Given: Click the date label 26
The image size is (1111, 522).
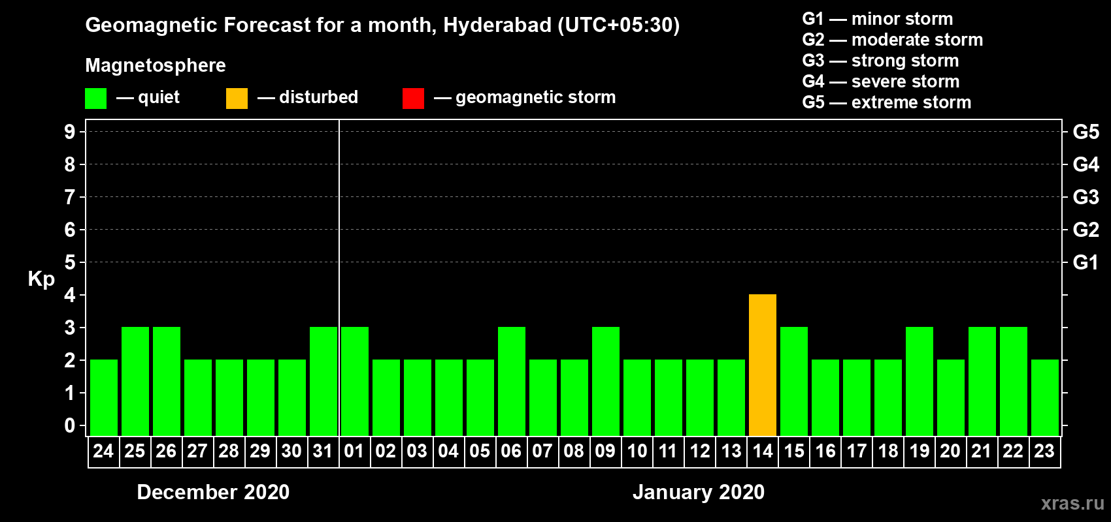Looking at the screenshot, I should pos(166,451).
